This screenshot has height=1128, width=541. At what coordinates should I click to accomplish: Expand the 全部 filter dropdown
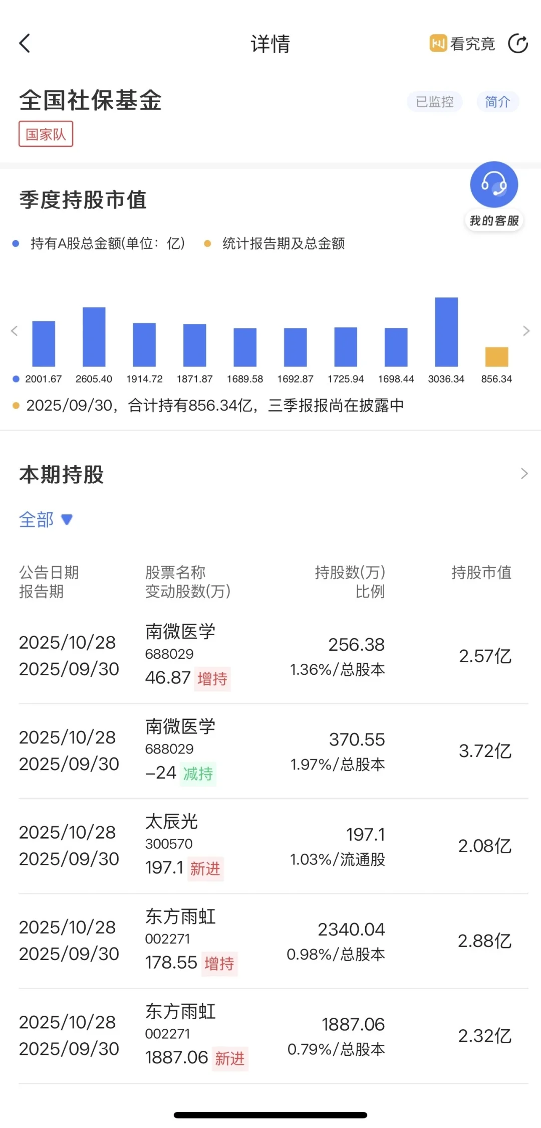tap(46, 519)
